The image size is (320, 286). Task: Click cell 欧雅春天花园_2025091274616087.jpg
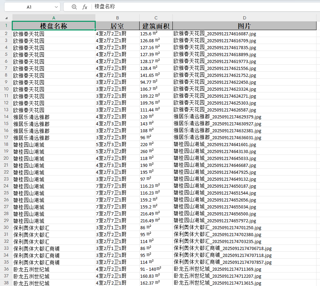[244, 34]
